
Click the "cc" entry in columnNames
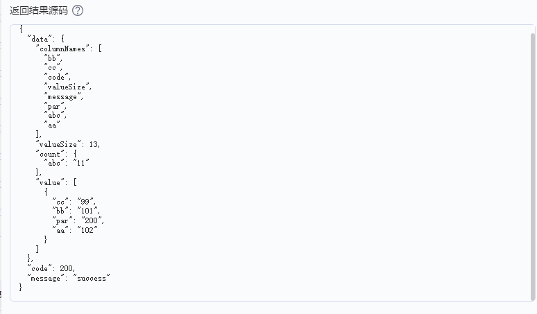(x=53, y=68)
